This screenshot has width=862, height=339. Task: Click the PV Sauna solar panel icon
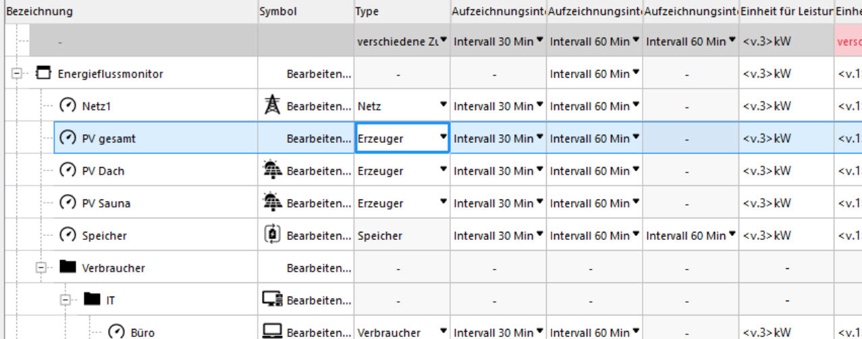(272, 202)
